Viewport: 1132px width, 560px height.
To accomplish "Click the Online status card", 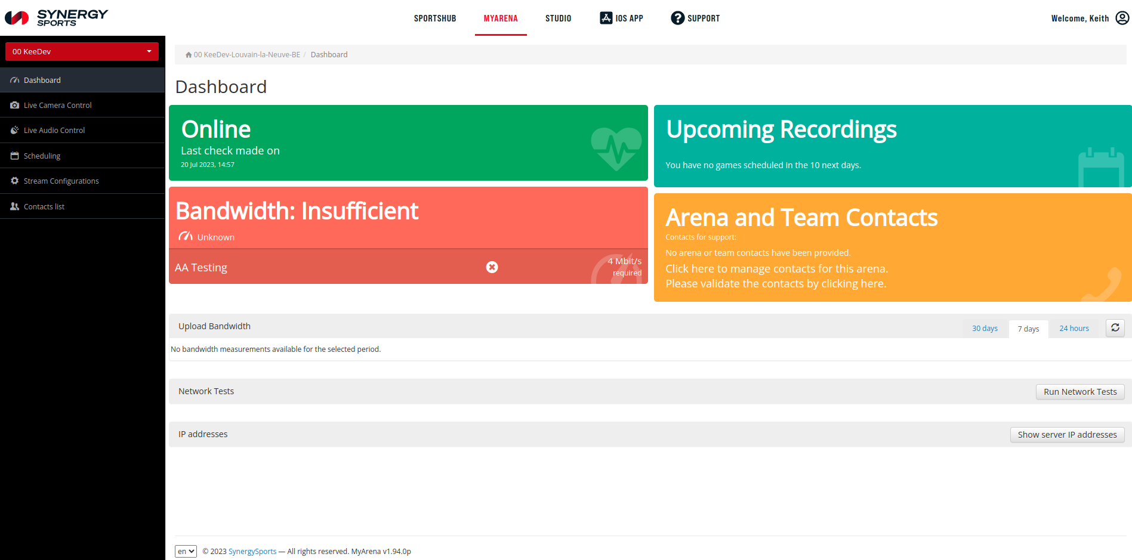I will coord(408,143).
